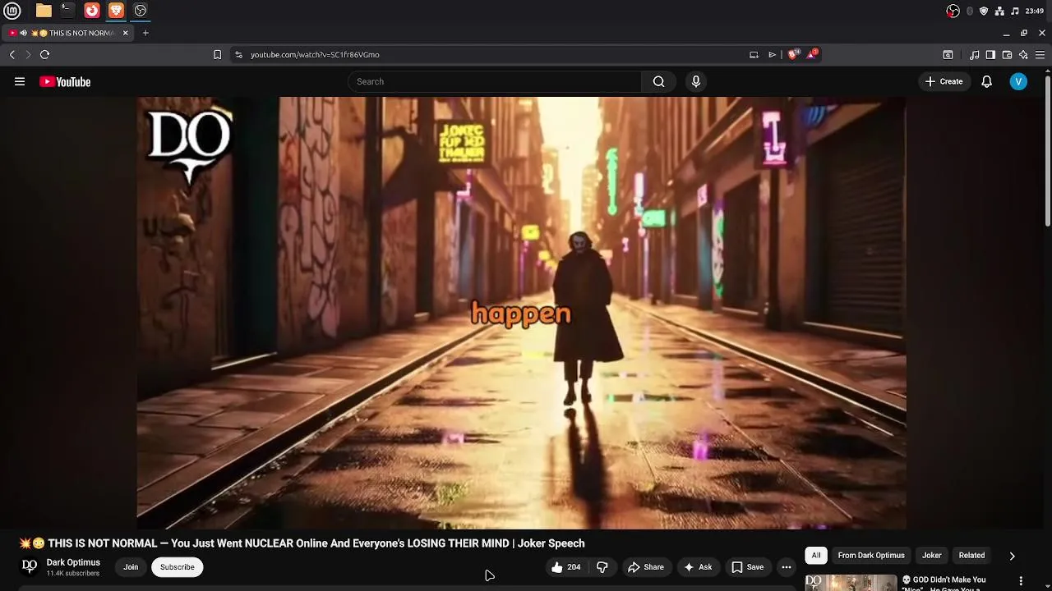Viewport: 1052px width, 591px height.
Task: Click the send/share arrow icon in address bar
Action: coord(772,54)
